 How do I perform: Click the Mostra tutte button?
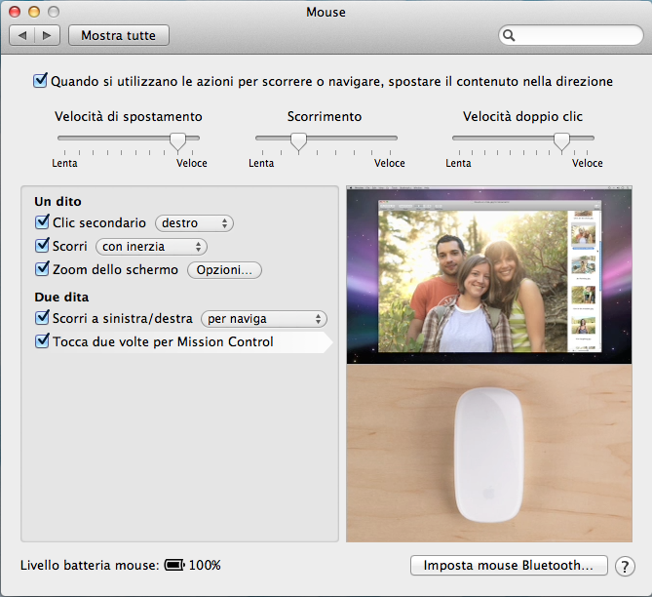(119, 35)
